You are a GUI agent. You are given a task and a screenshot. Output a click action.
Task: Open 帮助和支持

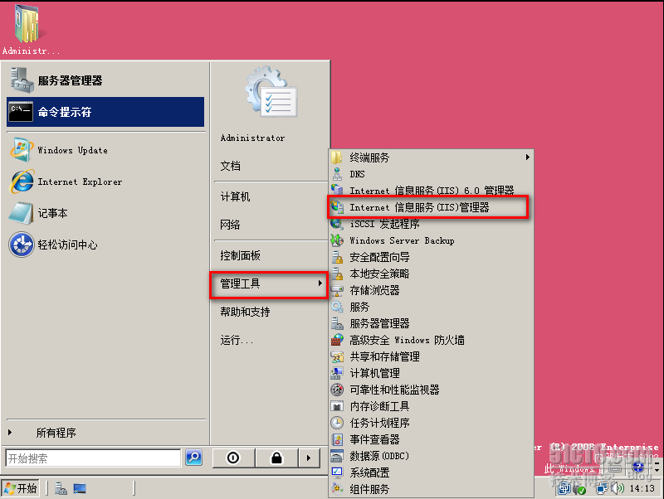click(x=245, y=312)
